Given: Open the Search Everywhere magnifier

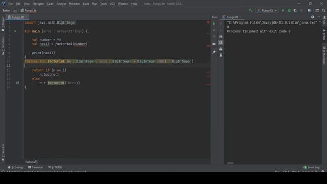Looking at the screenshot, I should [323, 10].
